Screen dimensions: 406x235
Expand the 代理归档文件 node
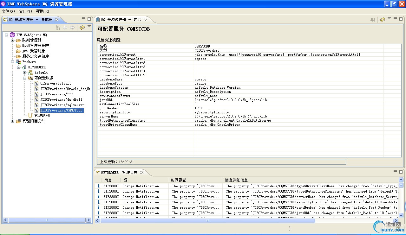12,121
